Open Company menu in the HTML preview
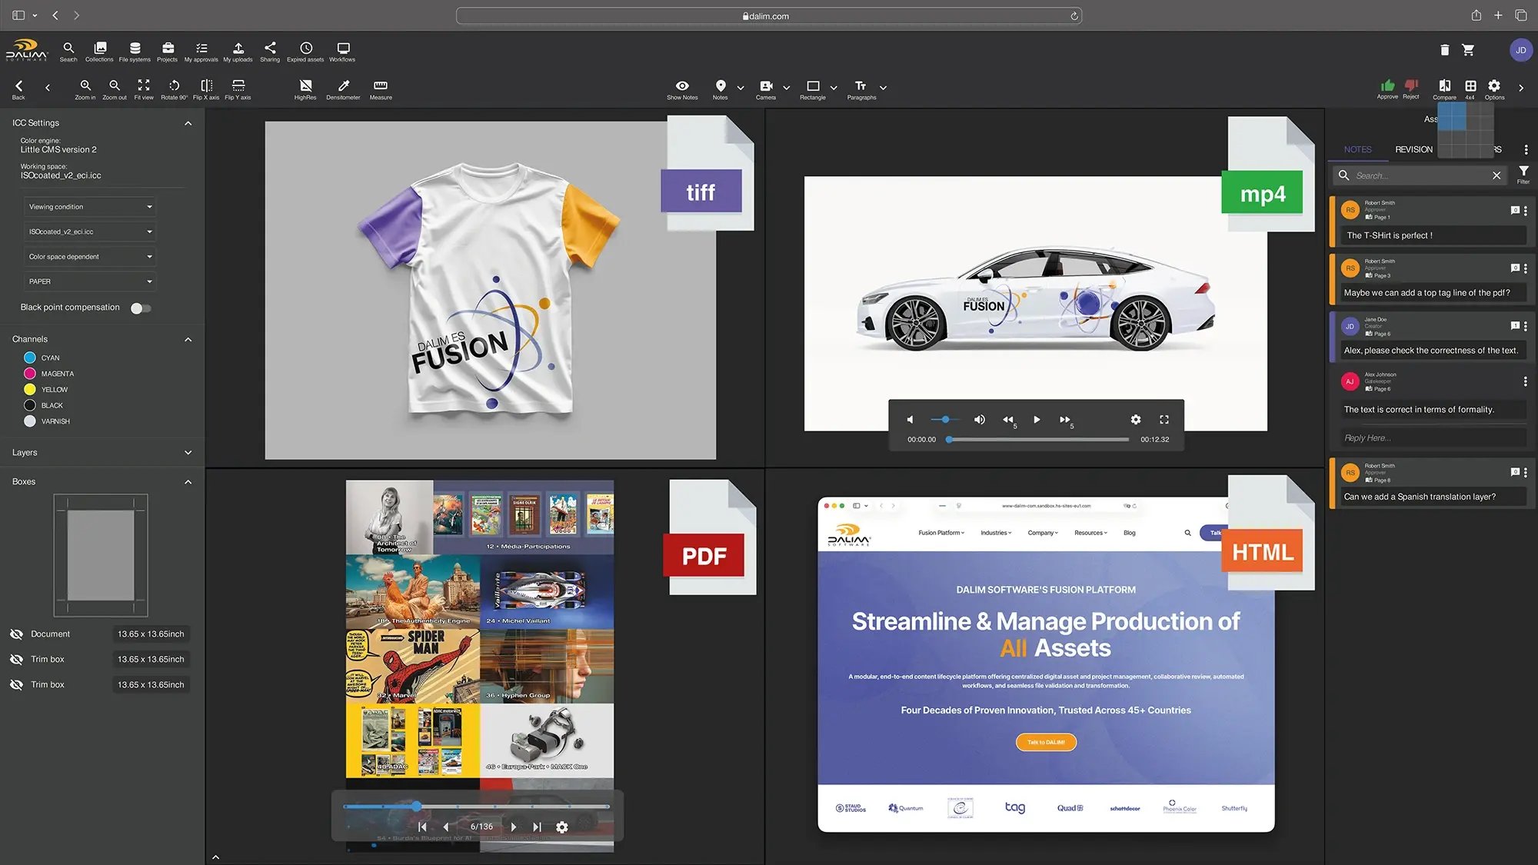 click(x=1043, y=533)
